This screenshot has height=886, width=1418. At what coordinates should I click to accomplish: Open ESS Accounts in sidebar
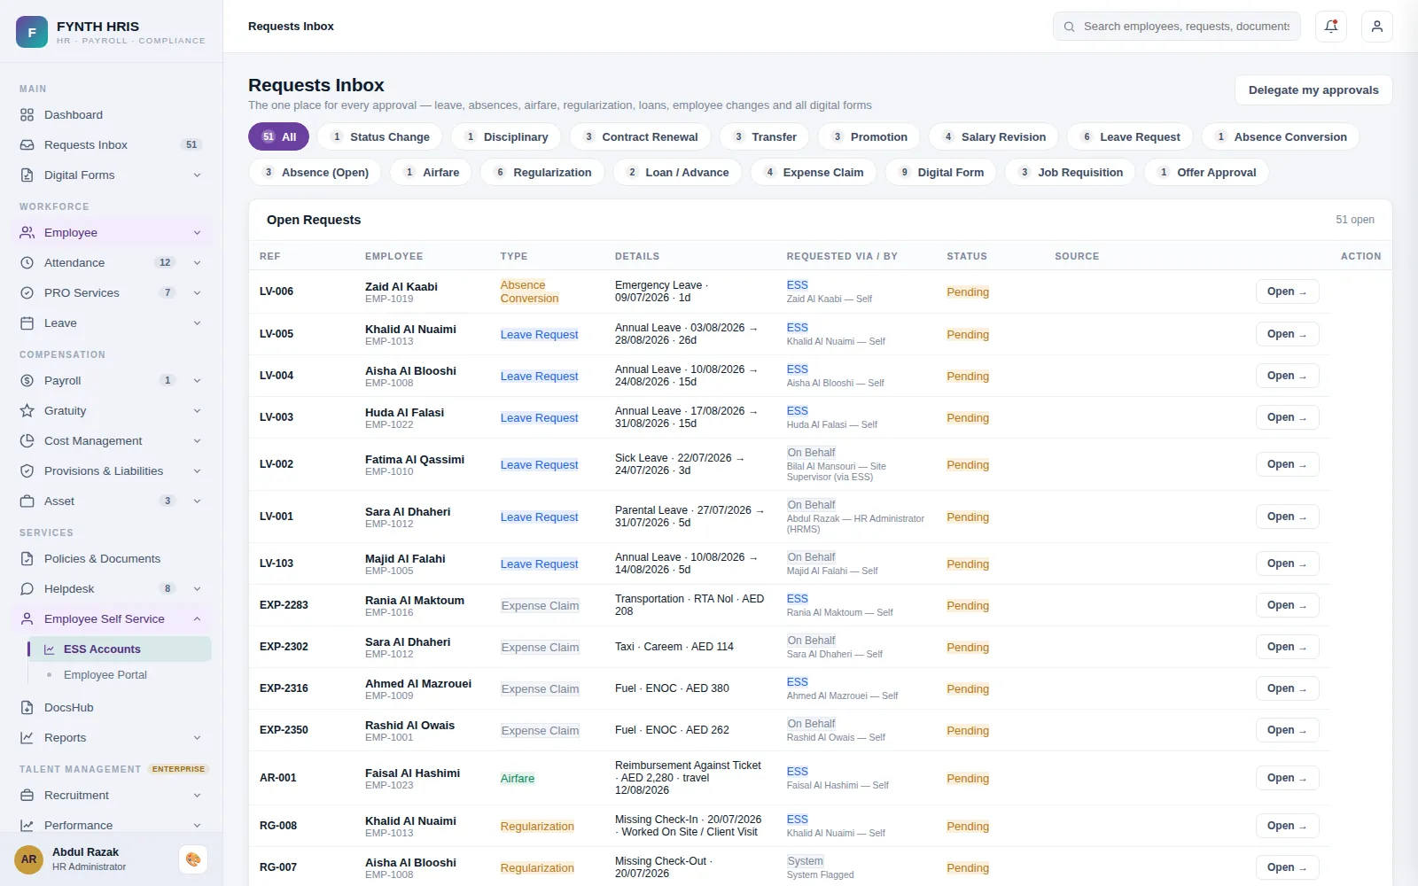tap(120, 649)
